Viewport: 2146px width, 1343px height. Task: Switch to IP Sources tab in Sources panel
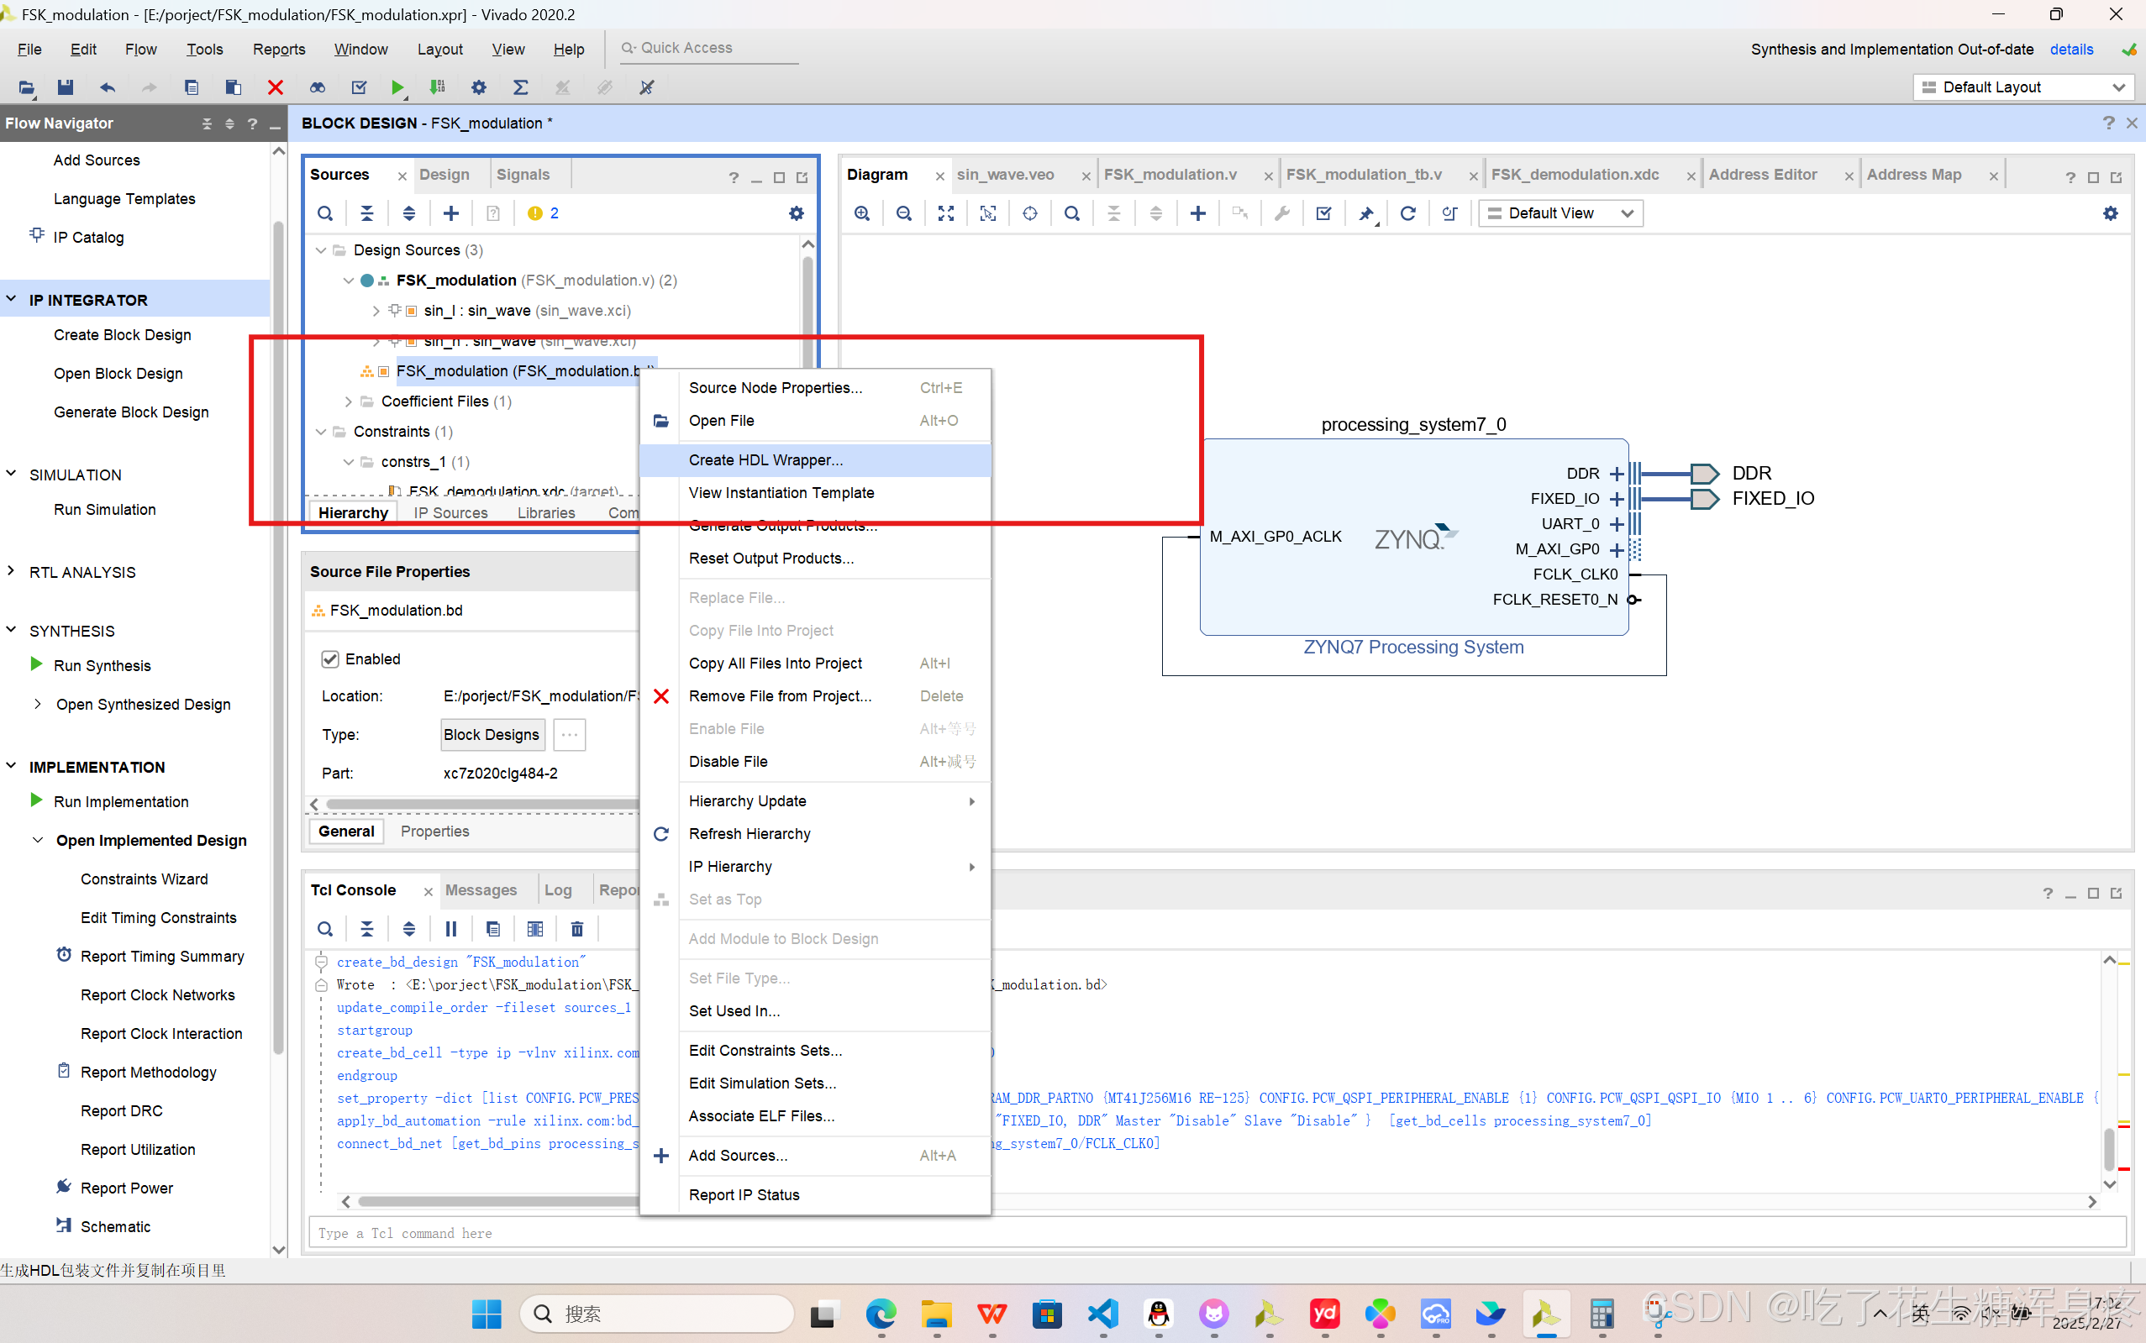[450, 513]
